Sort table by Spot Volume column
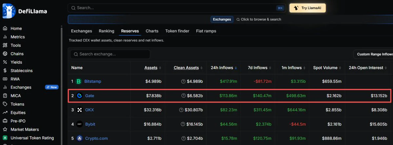The height and width of the screenshot is (145, 393). click(327, 68)
